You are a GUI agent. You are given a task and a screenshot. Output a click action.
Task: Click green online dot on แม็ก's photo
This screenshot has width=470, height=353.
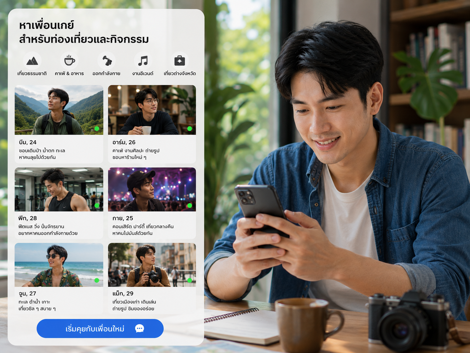click(x=190, y=280)
